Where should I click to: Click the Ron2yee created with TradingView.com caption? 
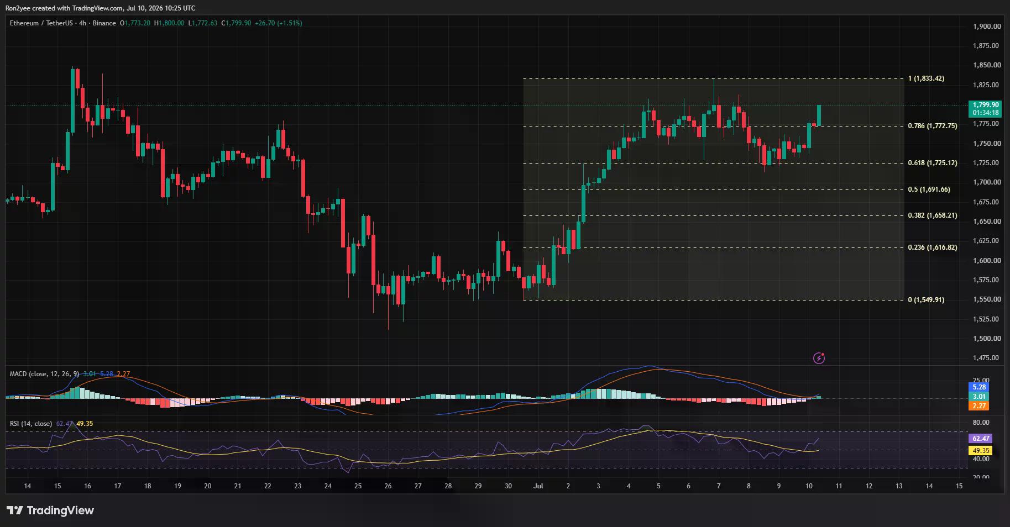(x=100, y=8)
